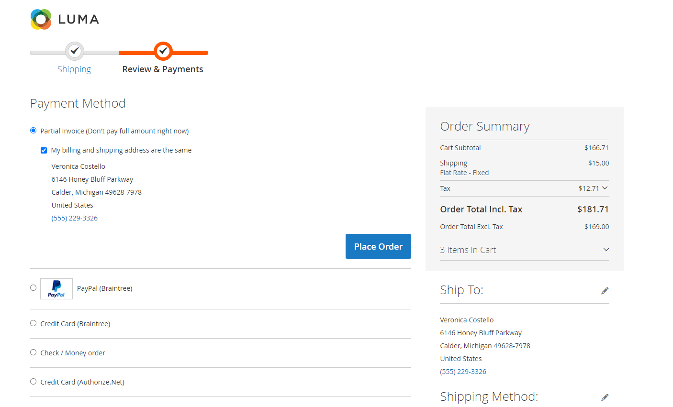Viewport: 673px width, 407px height.
Task: Click the PayPal logo image
Action: point(56,289)
